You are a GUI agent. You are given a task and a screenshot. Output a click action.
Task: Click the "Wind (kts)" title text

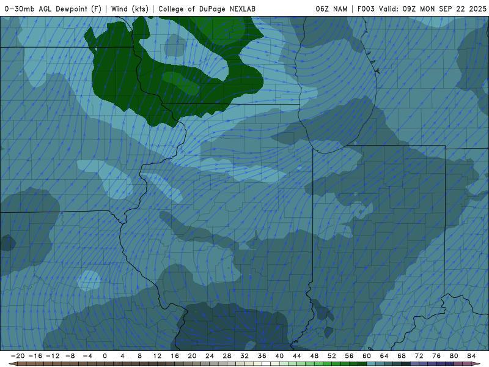click(x=130, y=9)
